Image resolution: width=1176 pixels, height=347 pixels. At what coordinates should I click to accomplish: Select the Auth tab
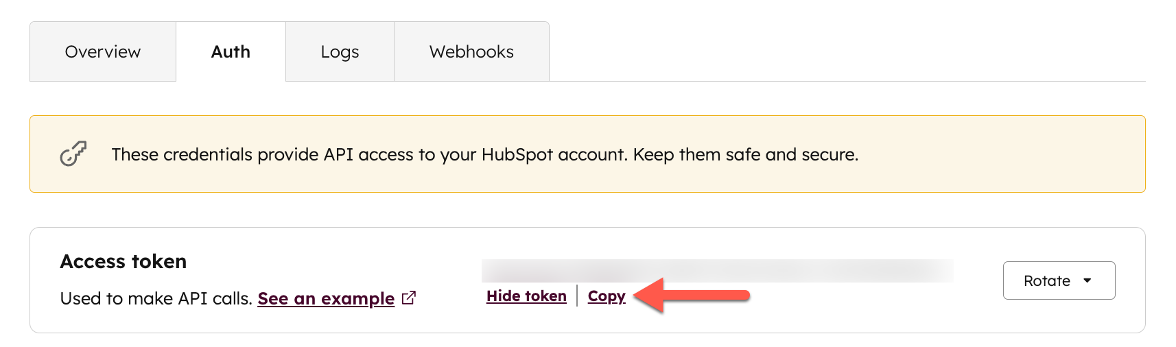(x=231, y=52)
